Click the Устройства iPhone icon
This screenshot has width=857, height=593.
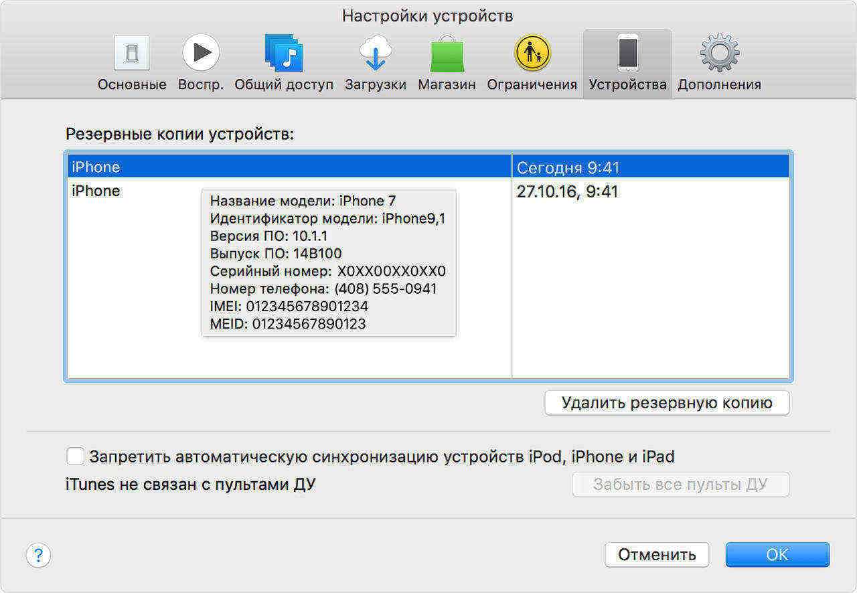pyautogui.click(x=627, y=54)
